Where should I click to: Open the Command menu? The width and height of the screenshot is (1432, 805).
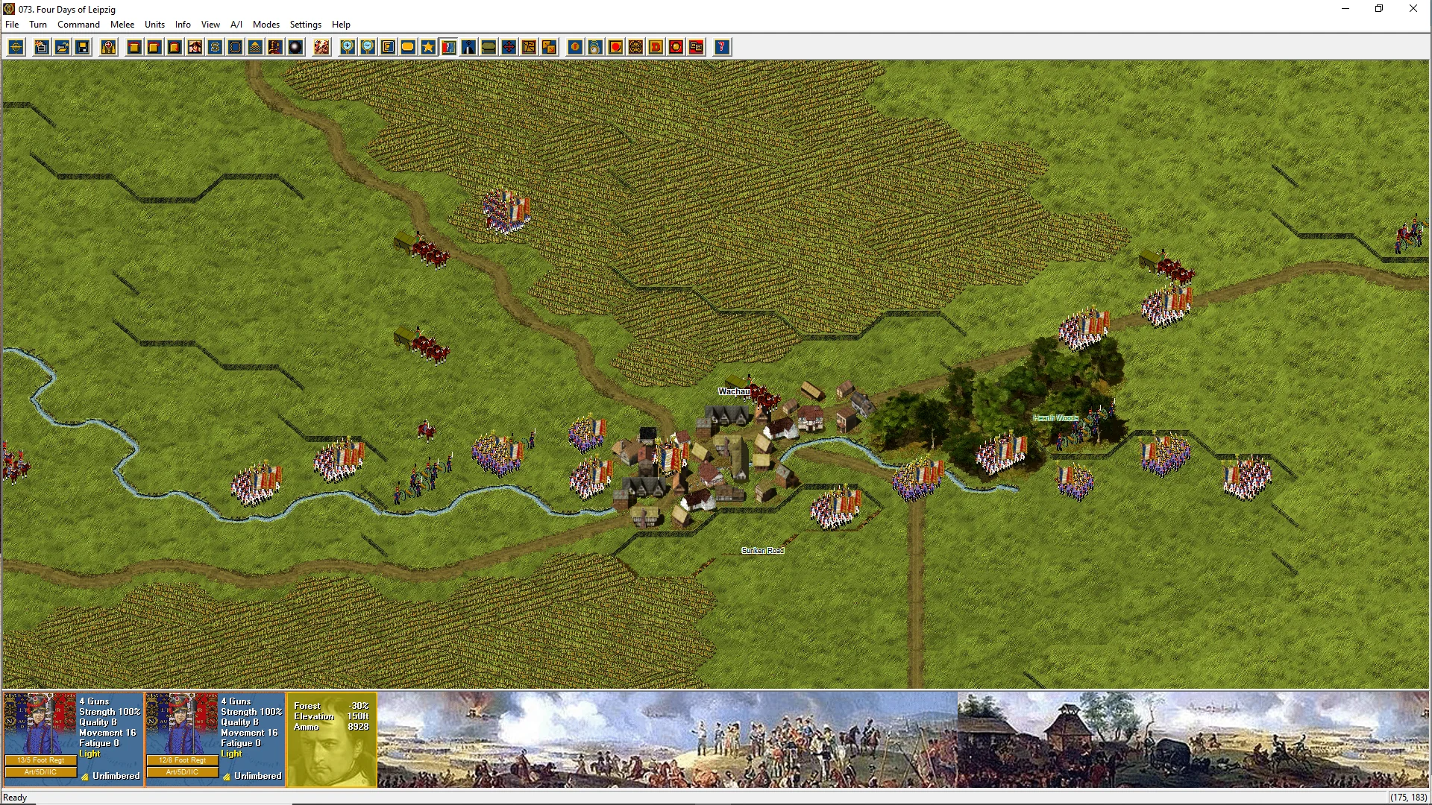pyautogui.click(x=78, y=25)
